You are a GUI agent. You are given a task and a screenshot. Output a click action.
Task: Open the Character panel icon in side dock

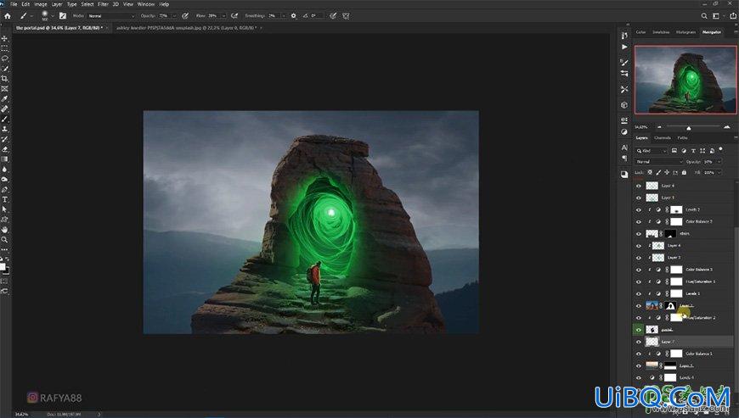pyautogui.click(x=624, y=148)
